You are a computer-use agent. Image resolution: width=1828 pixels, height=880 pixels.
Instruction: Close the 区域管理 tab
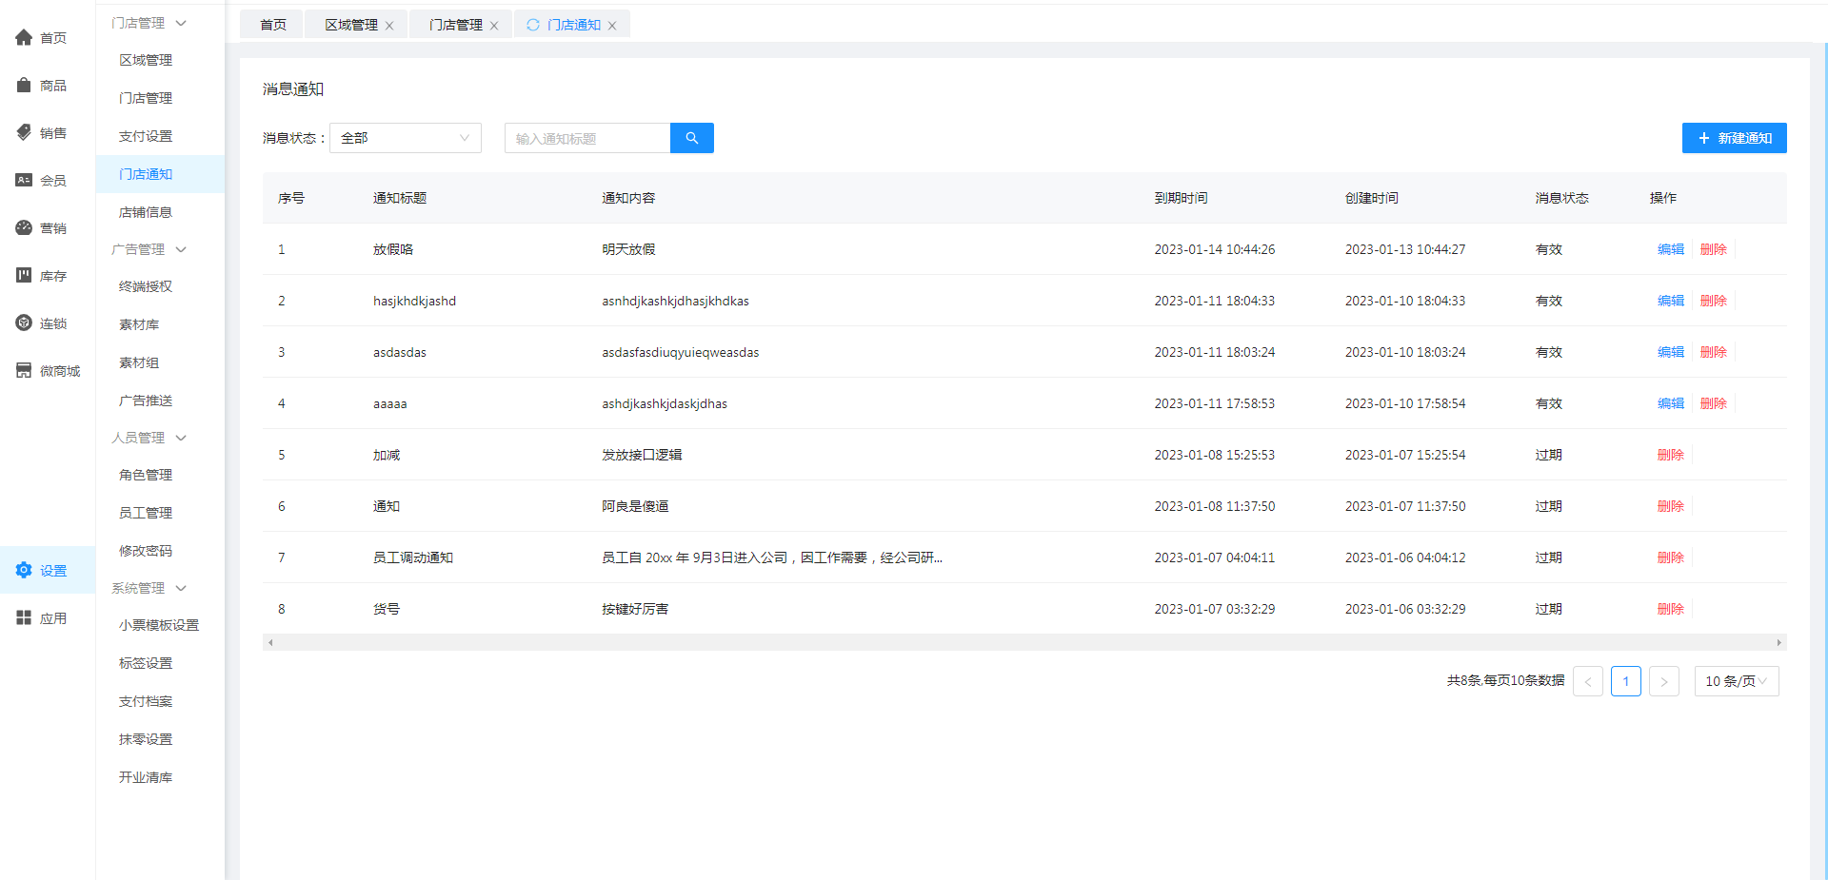[389, 26]
